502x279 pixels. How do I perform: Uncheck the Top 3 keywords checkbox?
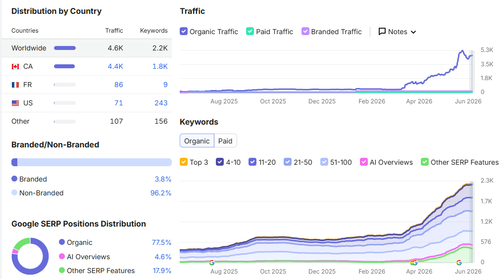(184, 162)
